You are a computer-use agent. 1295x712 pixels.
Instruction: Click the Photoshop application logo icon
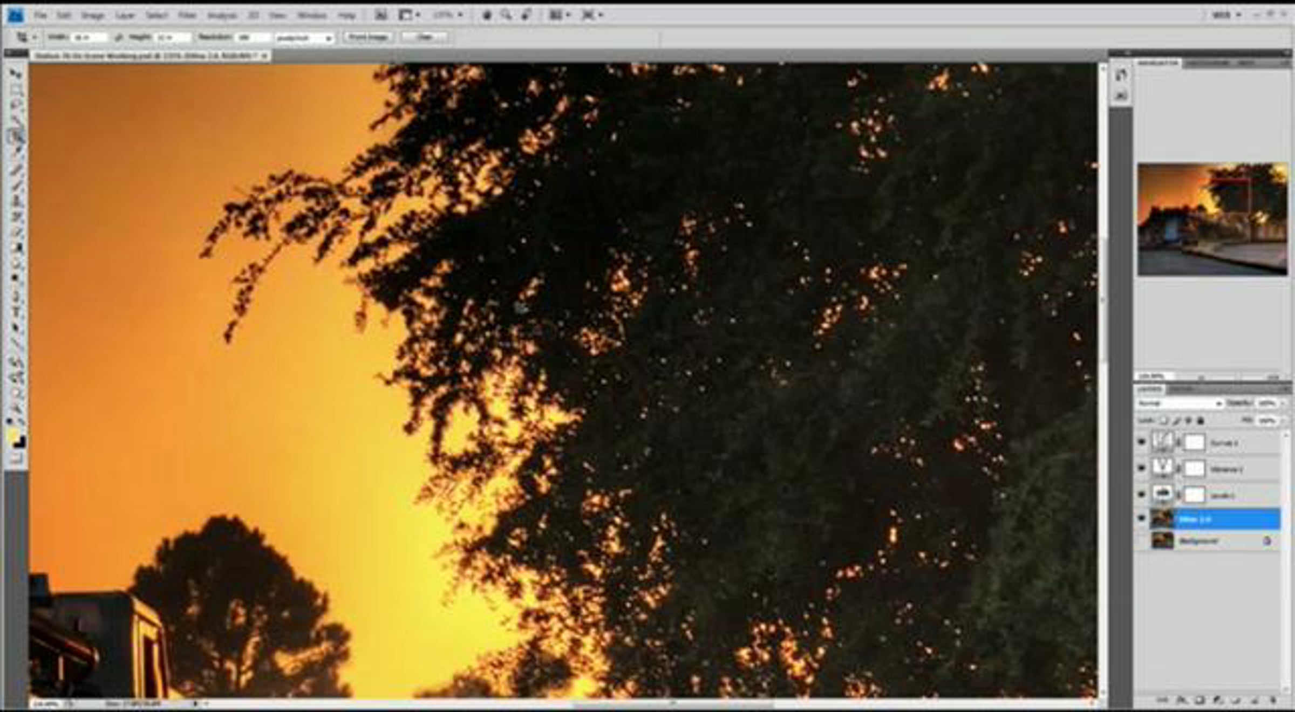pos(15,15)
